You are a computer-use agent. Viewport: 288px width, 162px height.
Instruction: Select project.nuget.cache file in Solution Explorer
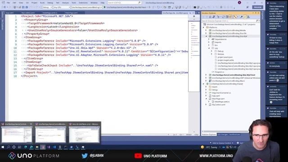225,60
